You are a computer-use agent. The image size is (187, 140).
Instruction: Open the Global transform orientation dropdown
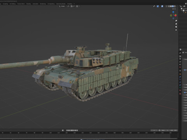point(63,6)
